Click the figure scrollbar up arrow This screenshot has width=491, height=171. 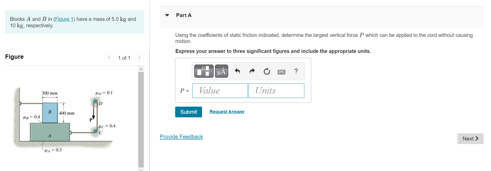(141, 69)
